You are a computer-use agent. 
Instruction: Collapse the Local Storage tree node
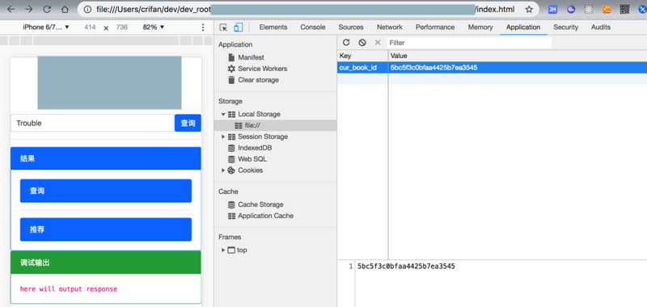tap(223, 114)
